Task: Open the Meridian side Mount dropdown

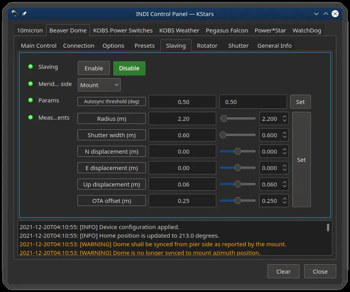Action: click(x=99, y=85)
